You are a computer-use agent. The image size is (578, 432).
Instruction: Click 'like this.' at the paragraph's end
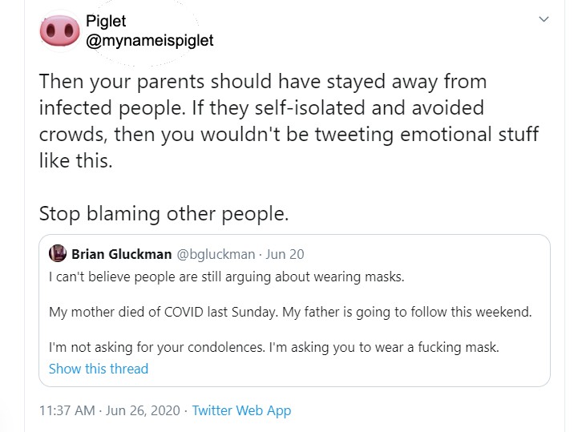tap(75, 159)
